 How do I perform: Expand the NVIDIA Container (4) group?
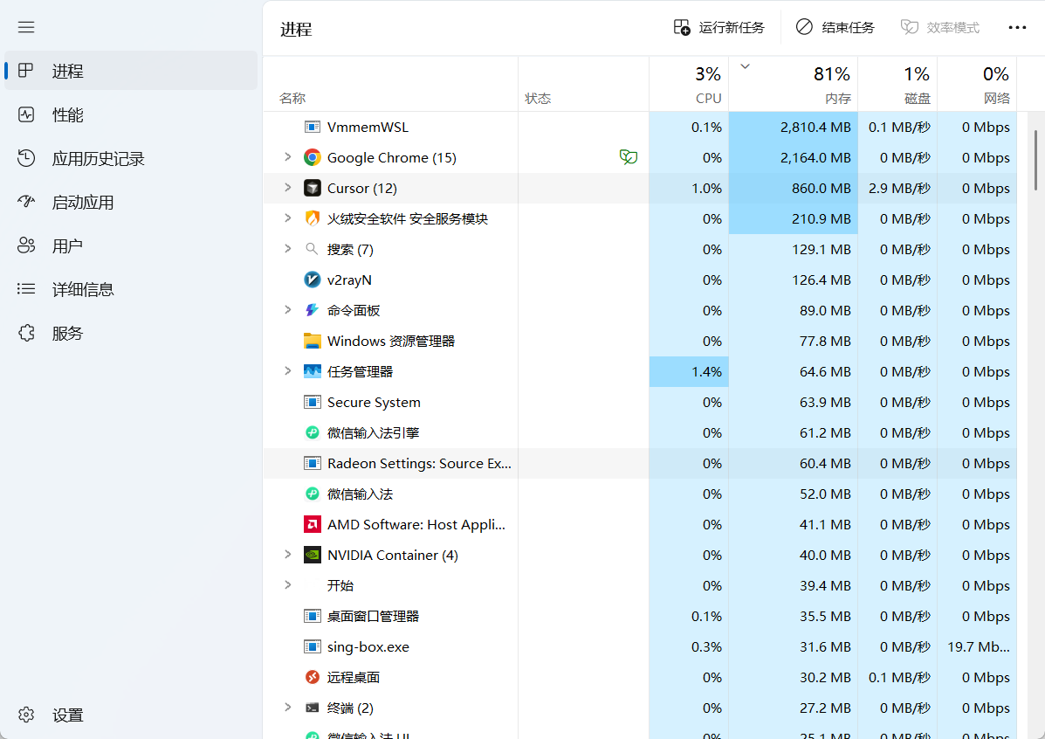coord(288,554)
